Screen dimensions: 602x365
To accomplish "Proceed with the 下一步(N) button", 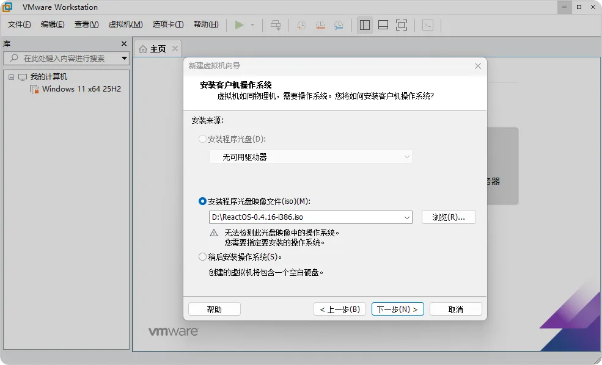I will pyautogui.click(x=398, y=309).
